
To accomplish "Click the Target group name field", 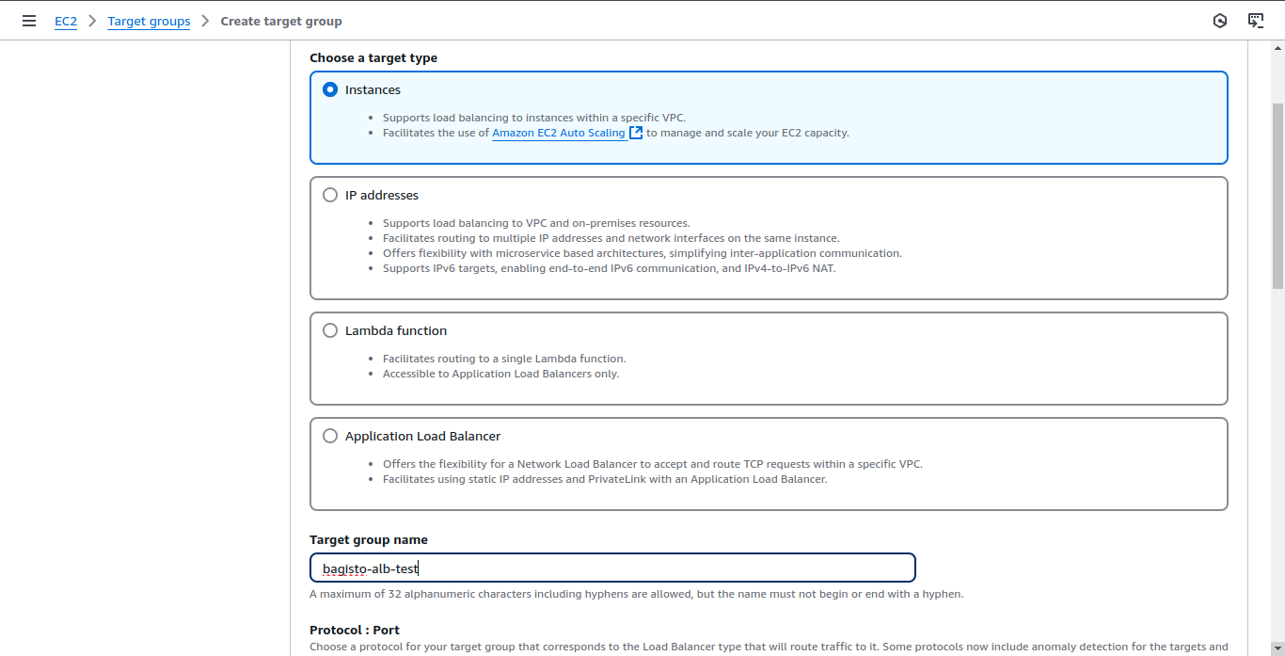I will [612, 568].
